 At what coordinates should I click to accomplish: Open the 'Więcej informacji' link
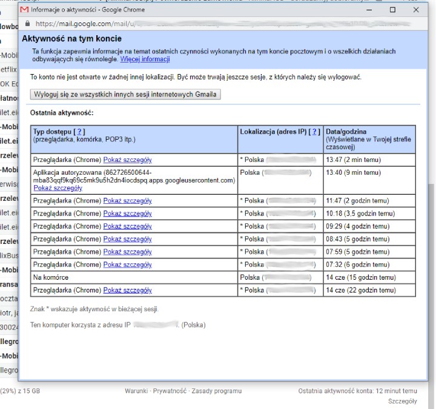[x=145, y=59]
